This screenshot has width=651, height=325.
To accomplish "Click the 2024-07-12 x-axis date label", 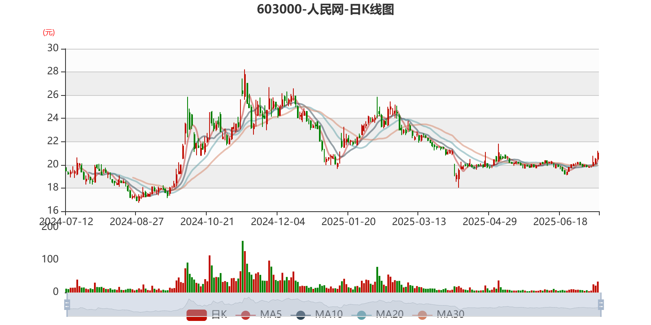I will click(x=66, y=222).
